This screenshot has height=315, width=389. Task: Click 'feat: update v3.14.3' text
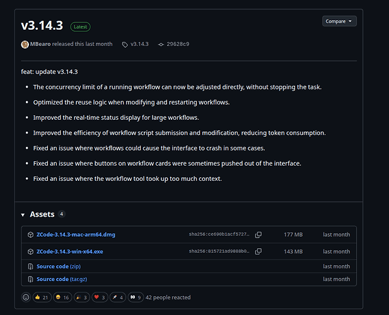[49, 72]
